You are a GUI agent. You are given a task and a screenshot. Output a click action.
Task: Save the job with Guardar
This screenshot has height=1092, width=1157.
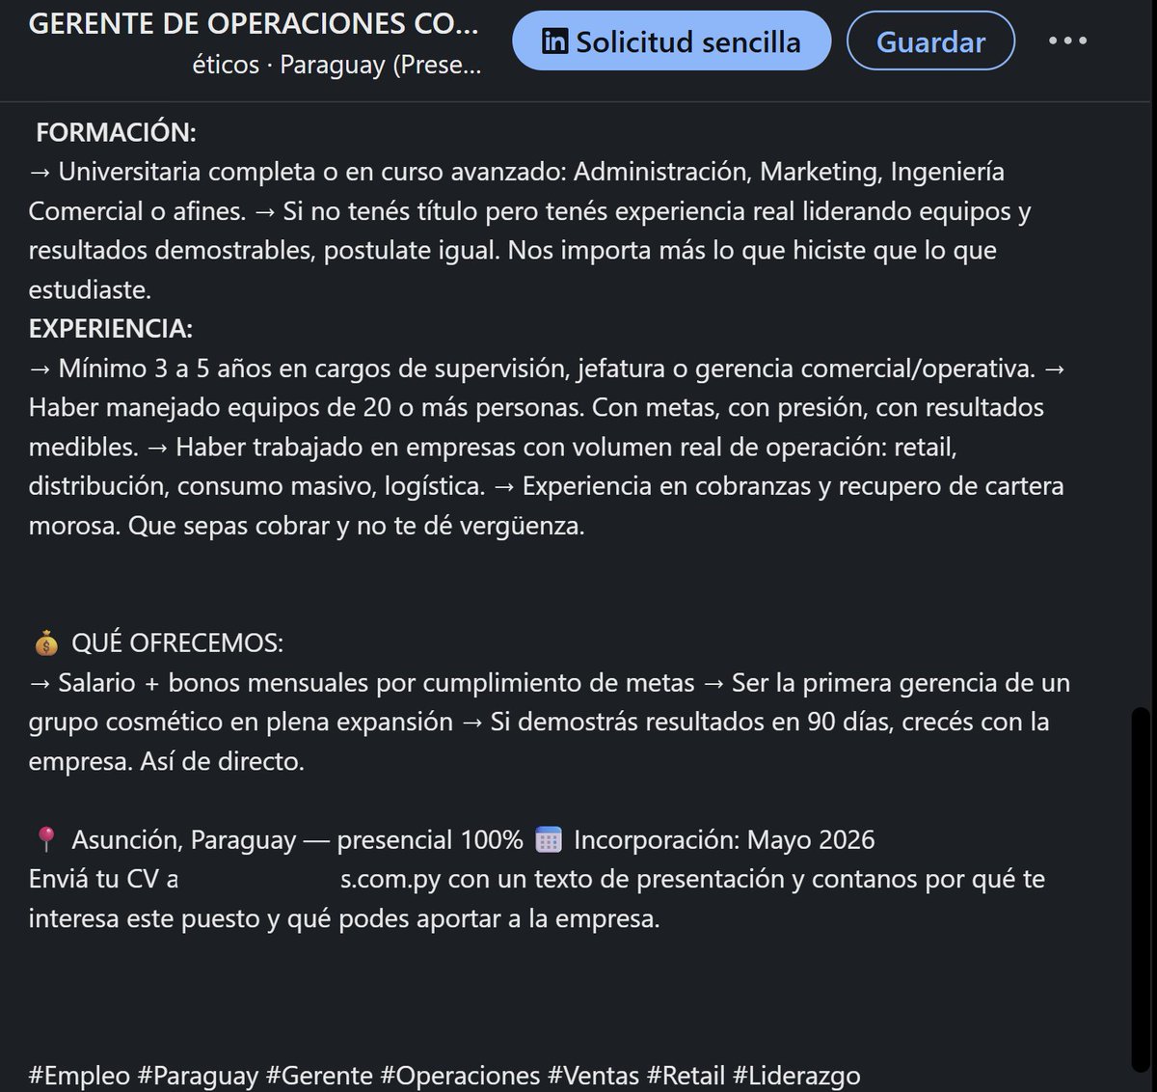(930, 41)
